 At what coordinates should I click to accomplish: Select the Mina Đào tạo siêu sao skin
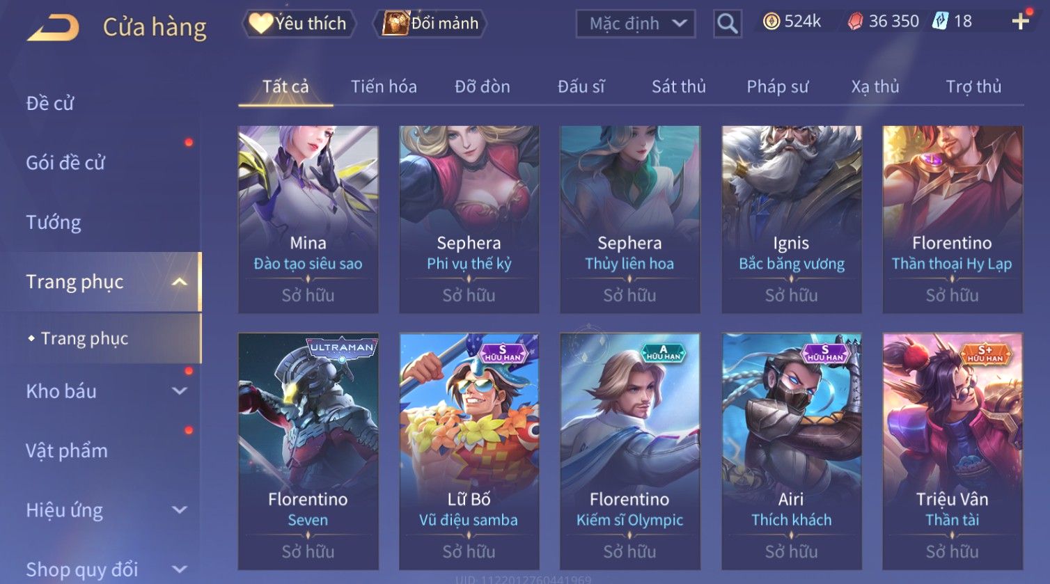click(x=308, y=219)
